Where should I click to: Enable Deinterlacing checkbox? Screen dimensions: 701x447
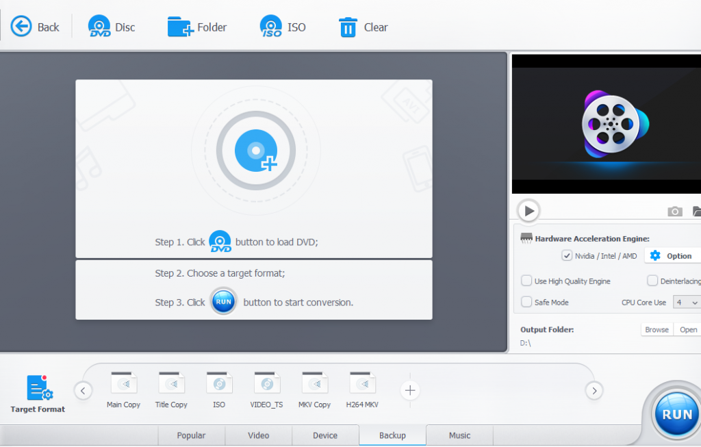point(652,281)
